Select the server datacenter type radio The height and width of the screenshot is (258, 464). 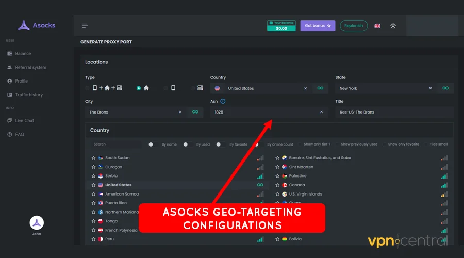[x=193, y=88]
